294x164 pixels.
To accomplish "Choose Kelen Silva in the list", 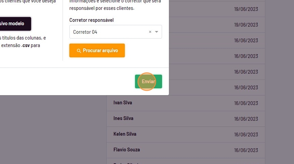I will click(125, 134).
